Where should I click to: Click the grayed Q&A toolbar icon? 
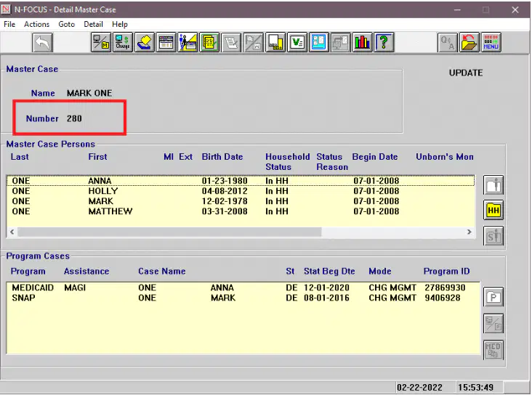click(x=448, y=42)
